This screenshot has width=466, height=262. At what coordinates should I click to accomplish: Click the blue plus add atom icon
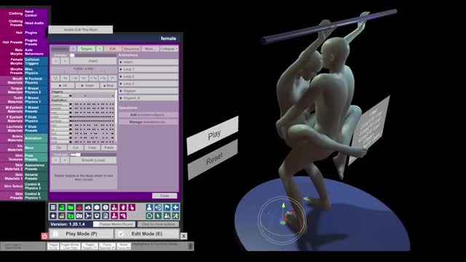[175, 207]
